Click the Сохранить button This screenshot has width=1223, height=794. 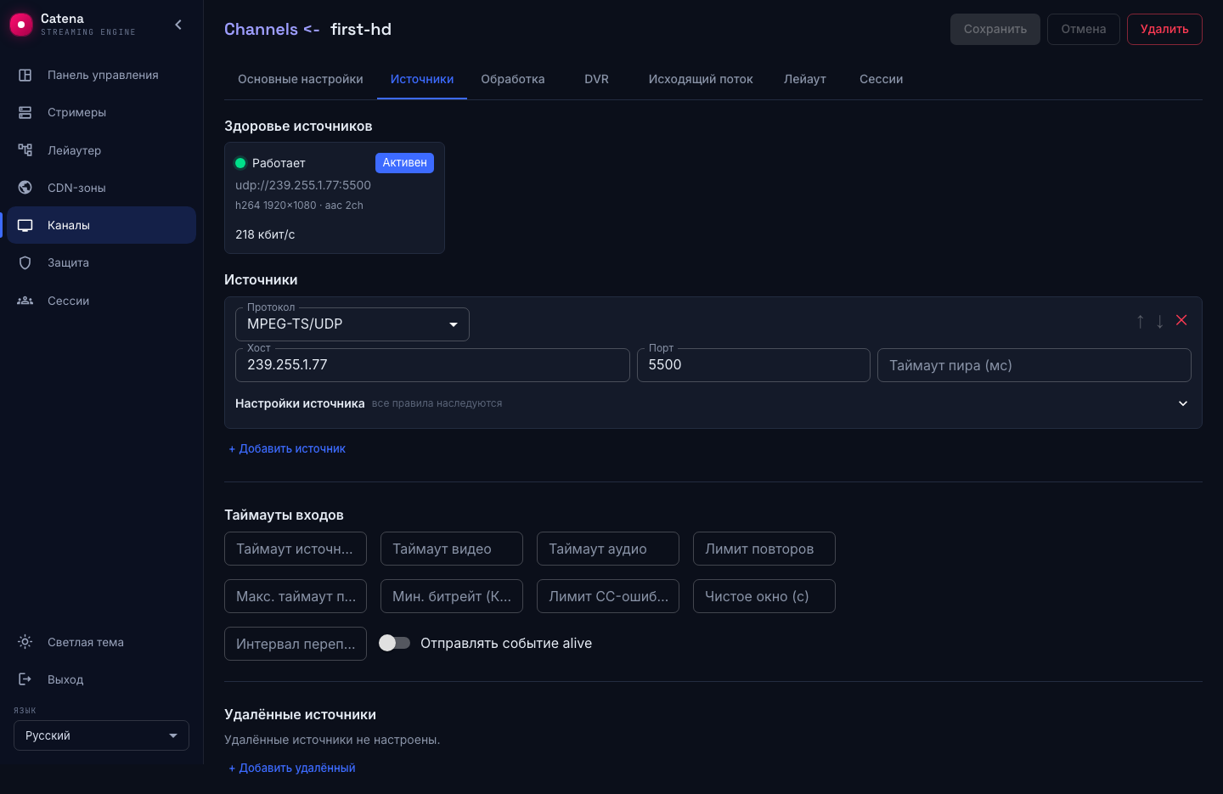pyautogui.click(x=995, y=29)
